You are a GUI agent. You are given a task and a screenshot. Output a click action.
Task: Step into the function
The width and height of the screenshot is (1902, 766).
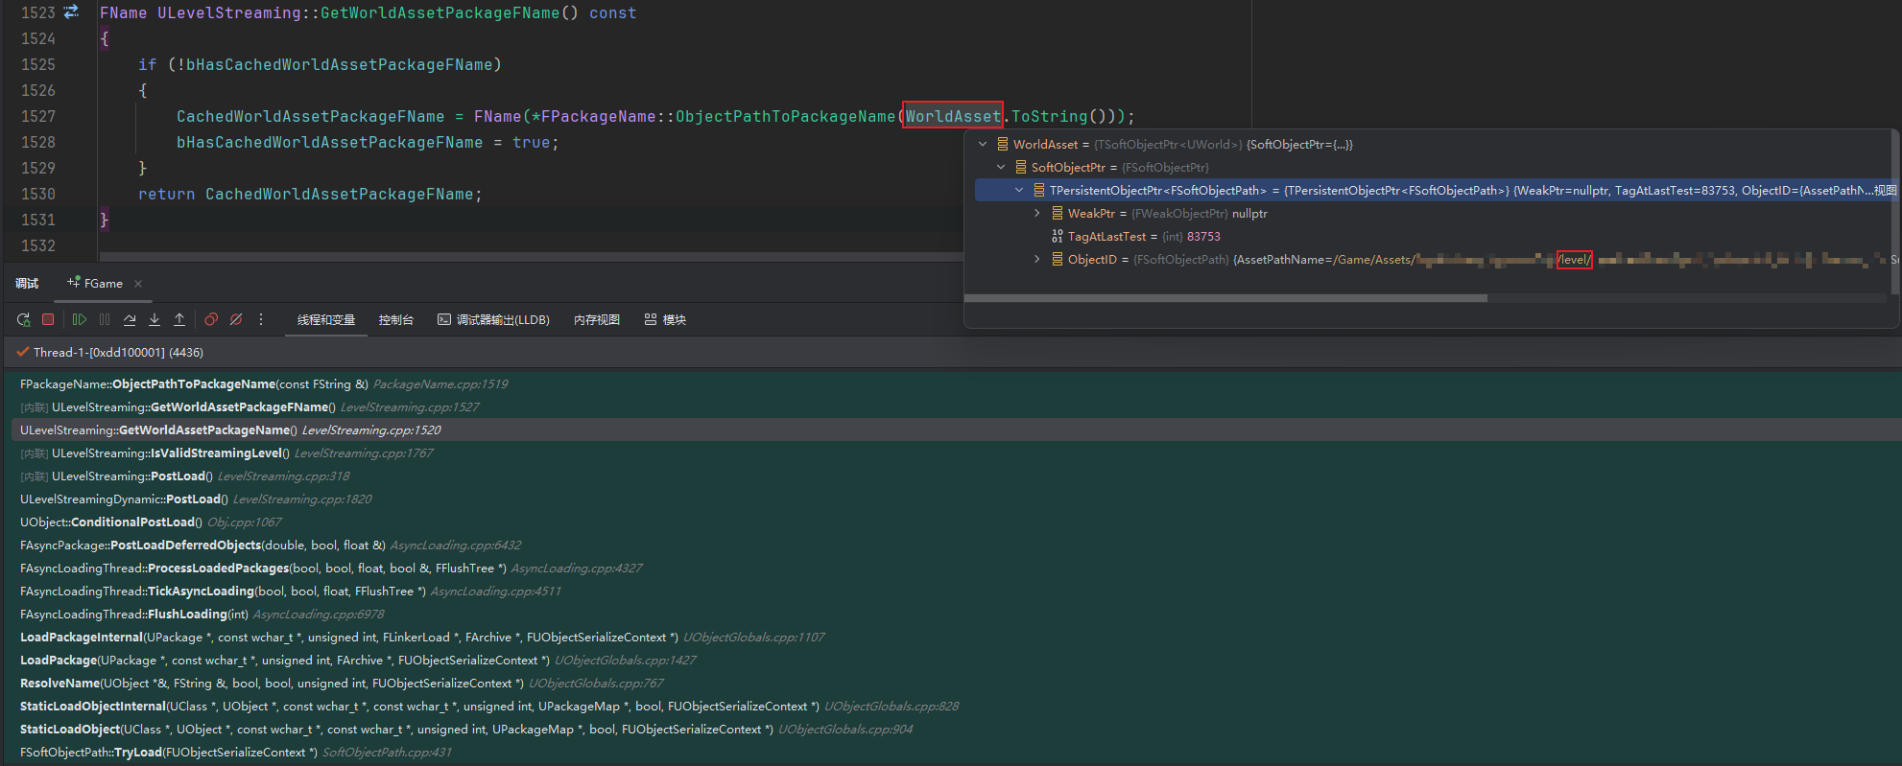point(155,319)
